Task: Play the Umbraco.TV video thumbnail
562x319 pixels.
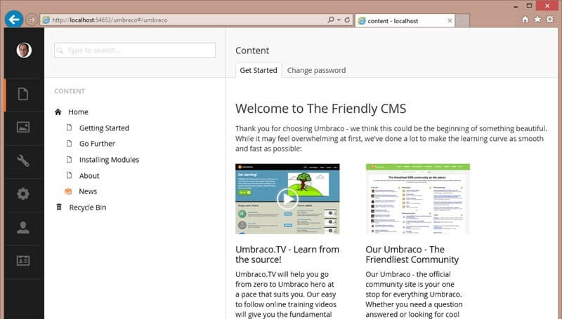Action: [287, 199]
